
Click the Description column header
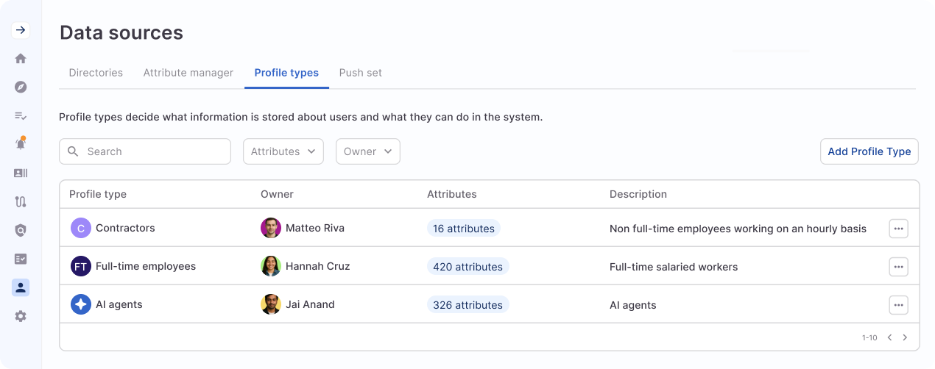click(x=638, y=194)
